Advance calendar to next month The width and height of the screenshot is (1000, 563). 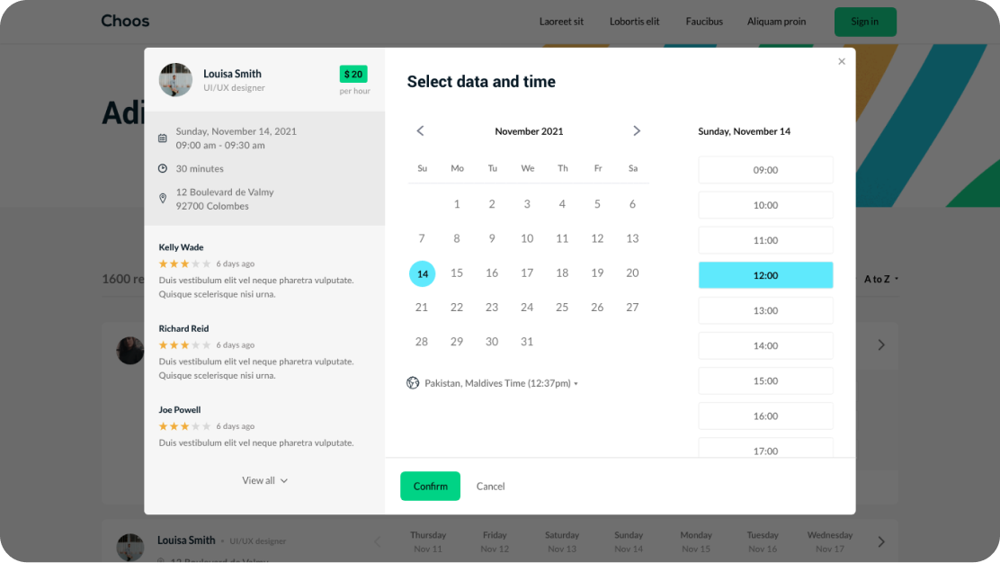637,131
